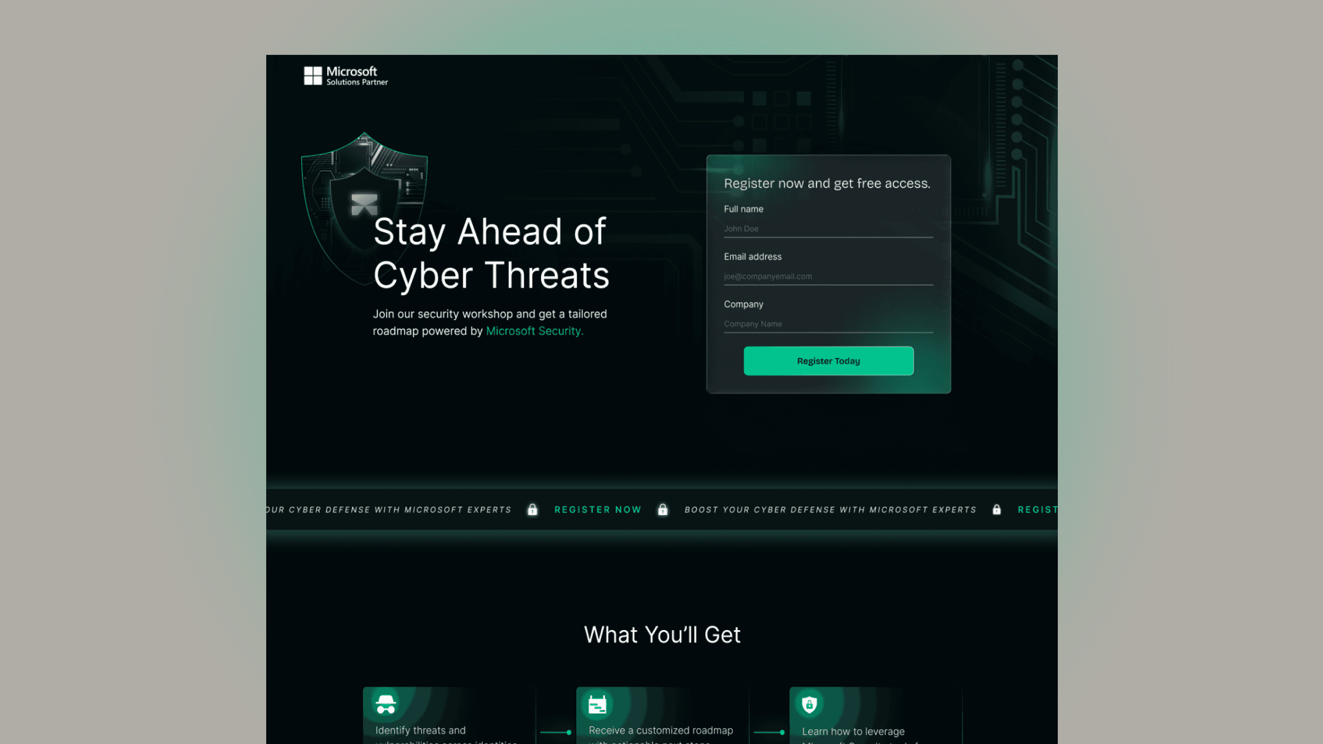The height and width of the screenshot is (744, 1323).
Task: Click the lock icon before REGISTER NOW
Action: 532,509
